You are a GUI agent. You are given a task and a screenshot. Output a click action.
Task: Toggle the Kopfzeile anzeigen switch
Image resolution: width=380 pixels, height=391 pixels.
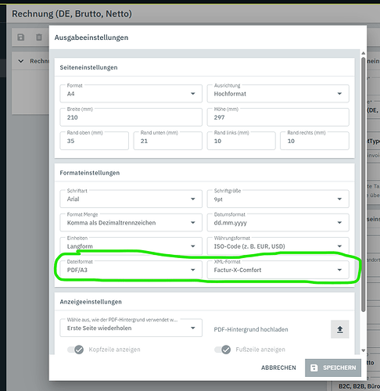76,350
